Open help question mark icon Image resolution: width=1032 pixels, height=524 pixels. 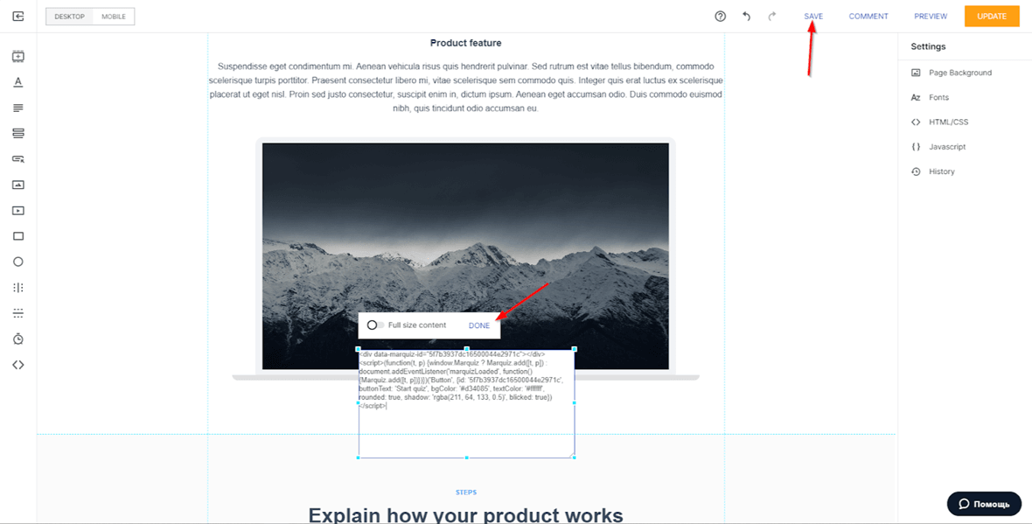(720, 17)
